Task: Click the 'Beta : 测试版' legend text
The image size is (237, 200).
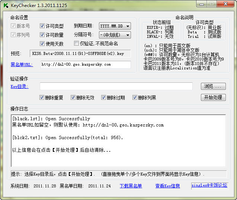Action: (x=204, y=32)
